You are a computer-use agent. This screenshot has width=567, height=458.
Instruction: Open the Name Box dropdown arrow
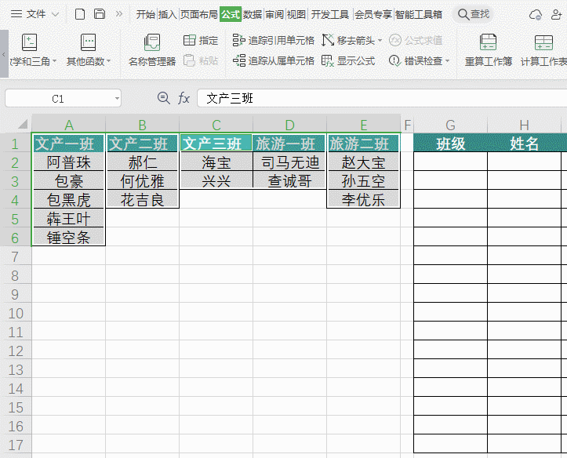click(117, 99)
